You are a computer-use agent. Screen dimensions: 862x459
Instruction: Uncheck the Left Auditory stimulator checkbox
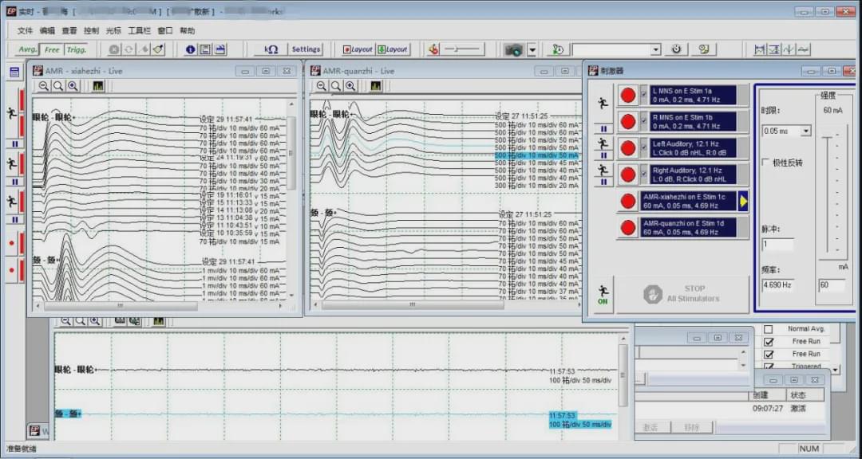point(644,148)
